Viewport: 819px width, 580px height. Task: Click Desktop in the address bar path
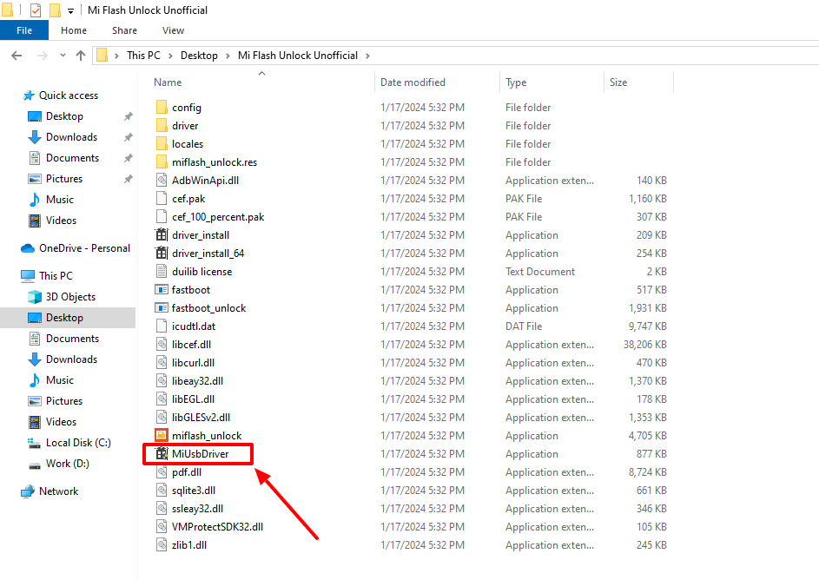pos(199,56)
